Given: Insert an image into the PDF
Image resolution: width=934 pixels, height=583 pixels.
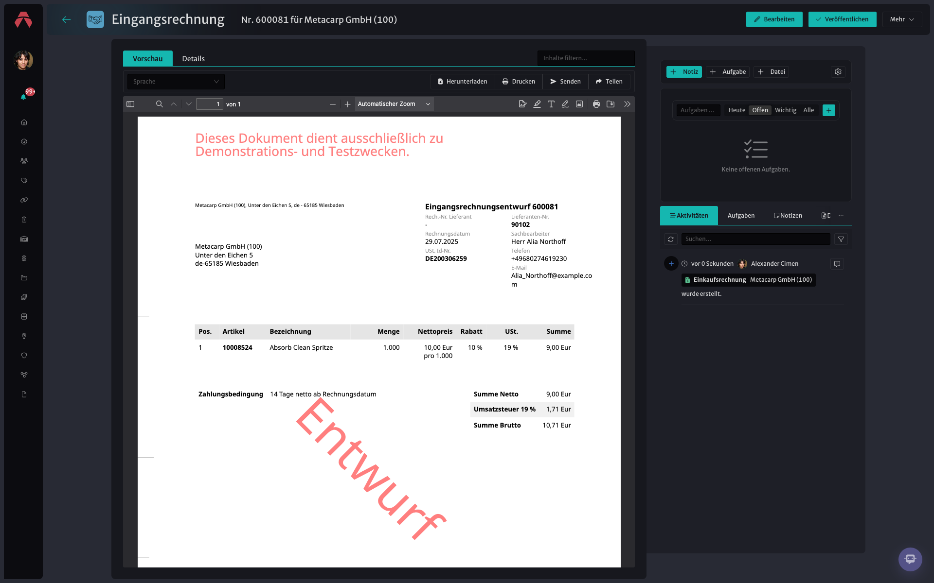Looking at the screenshot, I should click(579, 104).
